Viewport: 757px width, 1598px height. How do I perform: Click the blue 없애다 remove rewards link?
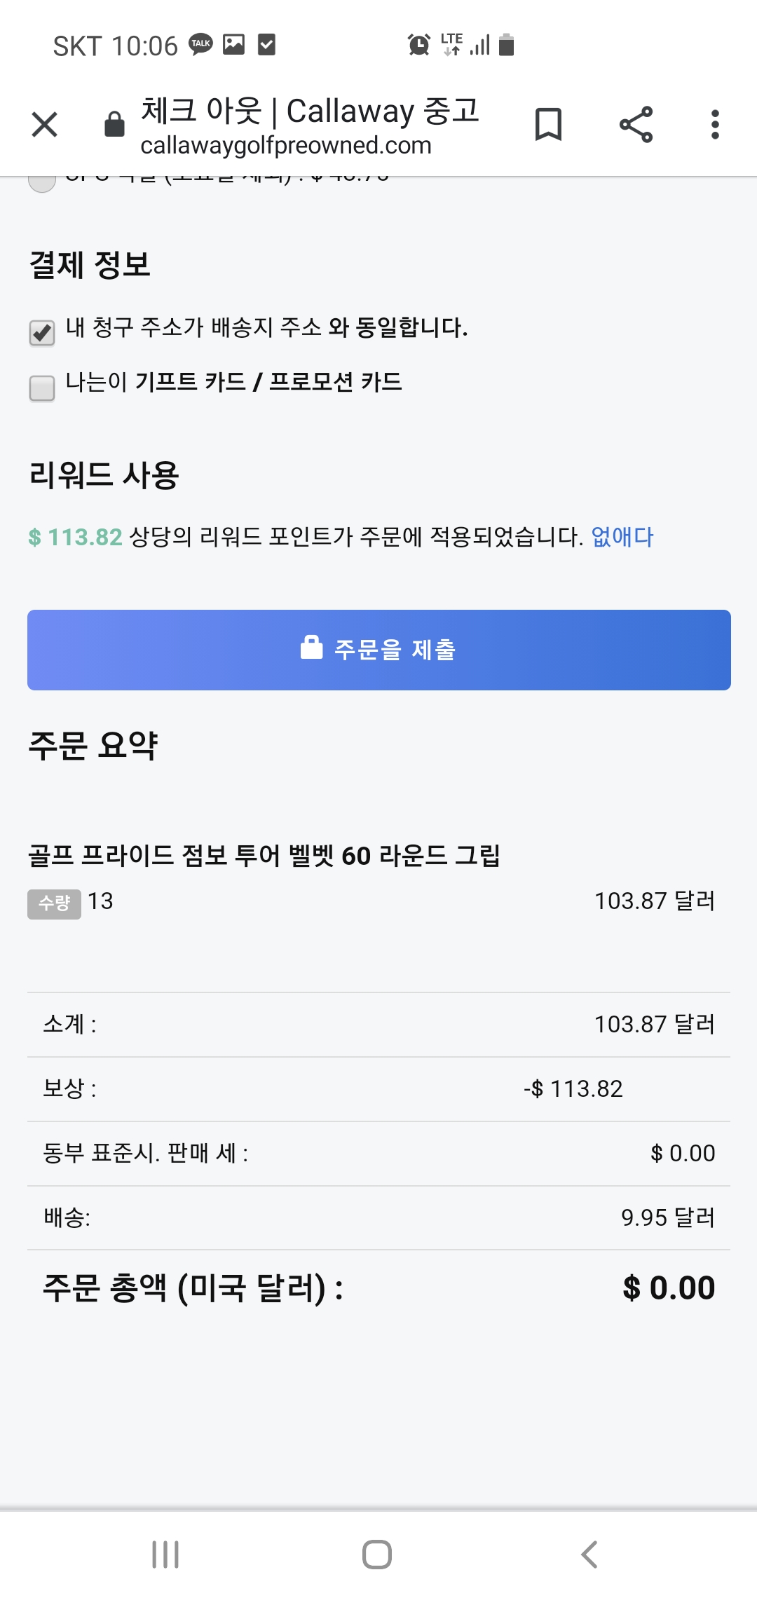pyautogui.click(x=622, y=537)
